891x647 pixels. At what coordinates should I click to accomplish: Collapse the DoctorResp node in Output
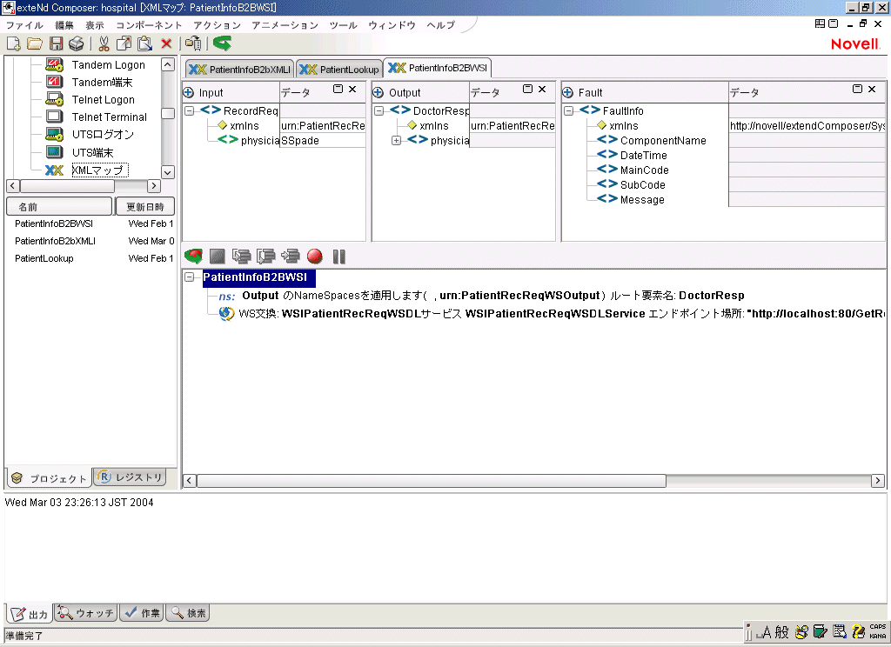click(x=379, y=110)
